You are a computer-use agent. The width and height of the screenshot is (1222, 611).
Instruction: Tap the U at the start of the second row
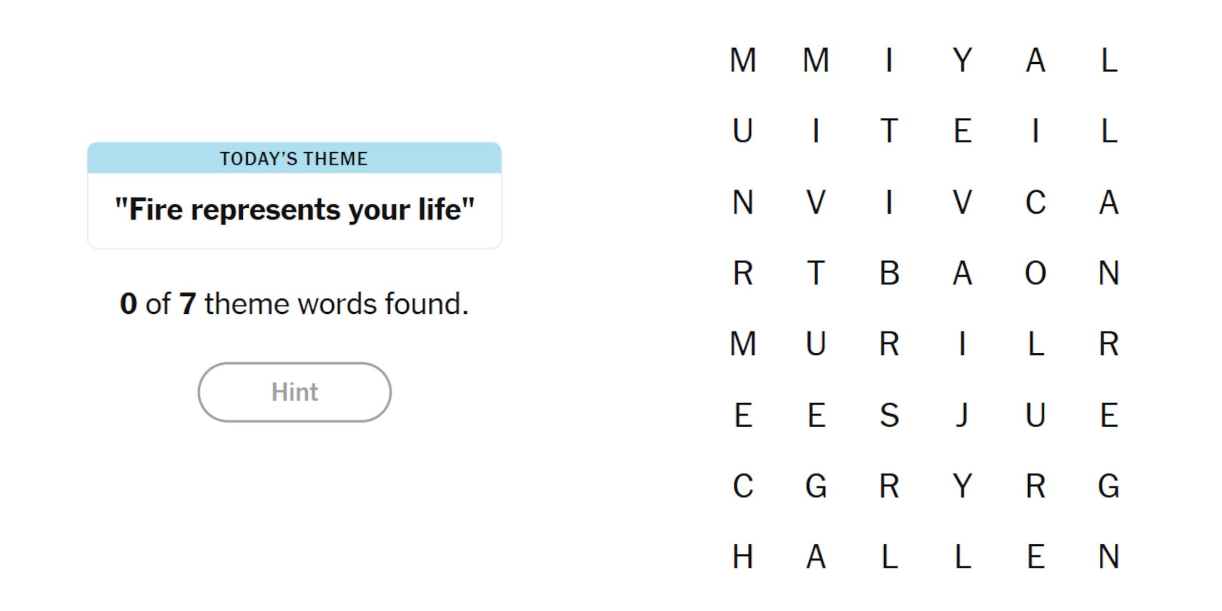coord(743,131)
